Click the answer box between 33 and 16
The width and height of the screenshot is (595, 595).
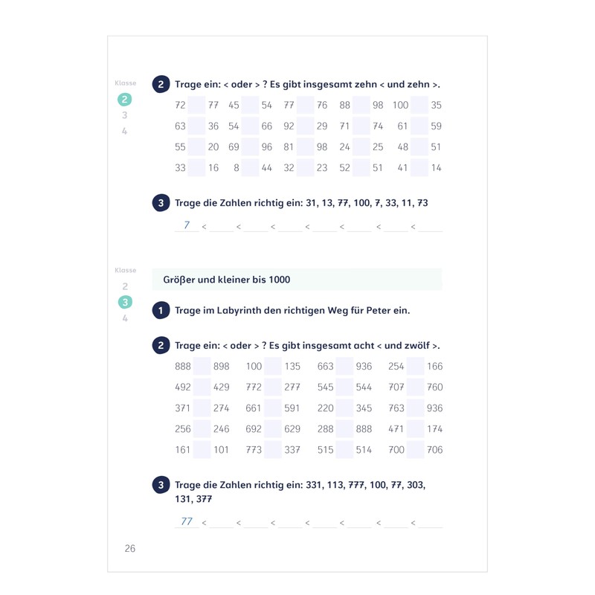click(196, 168)
